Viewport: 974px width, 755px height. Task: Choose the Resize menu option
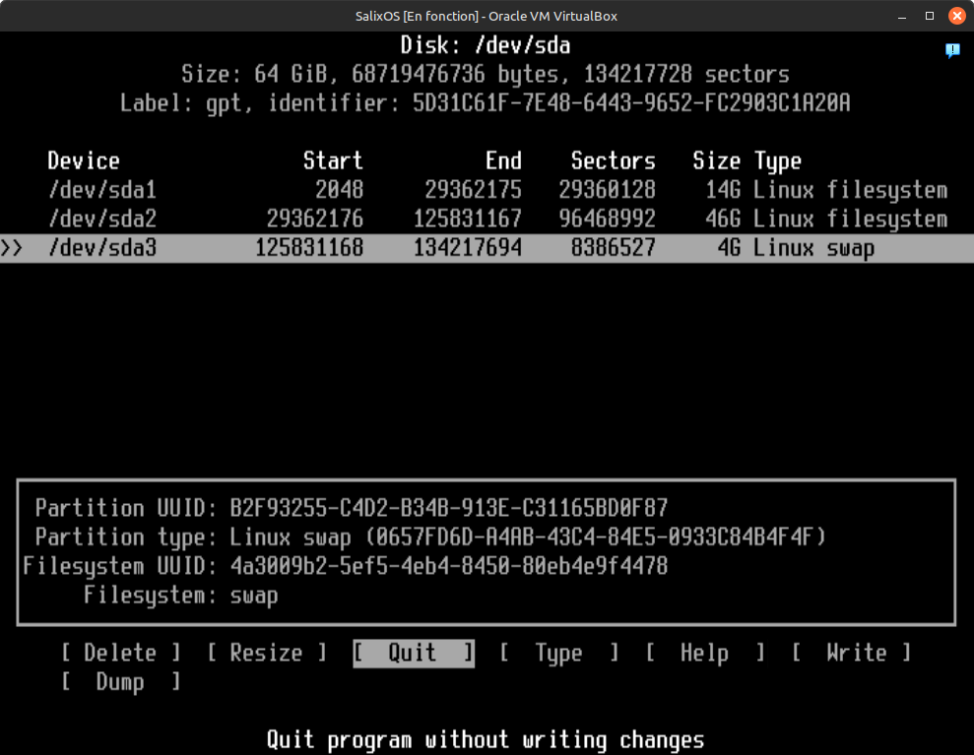point(266,654)
